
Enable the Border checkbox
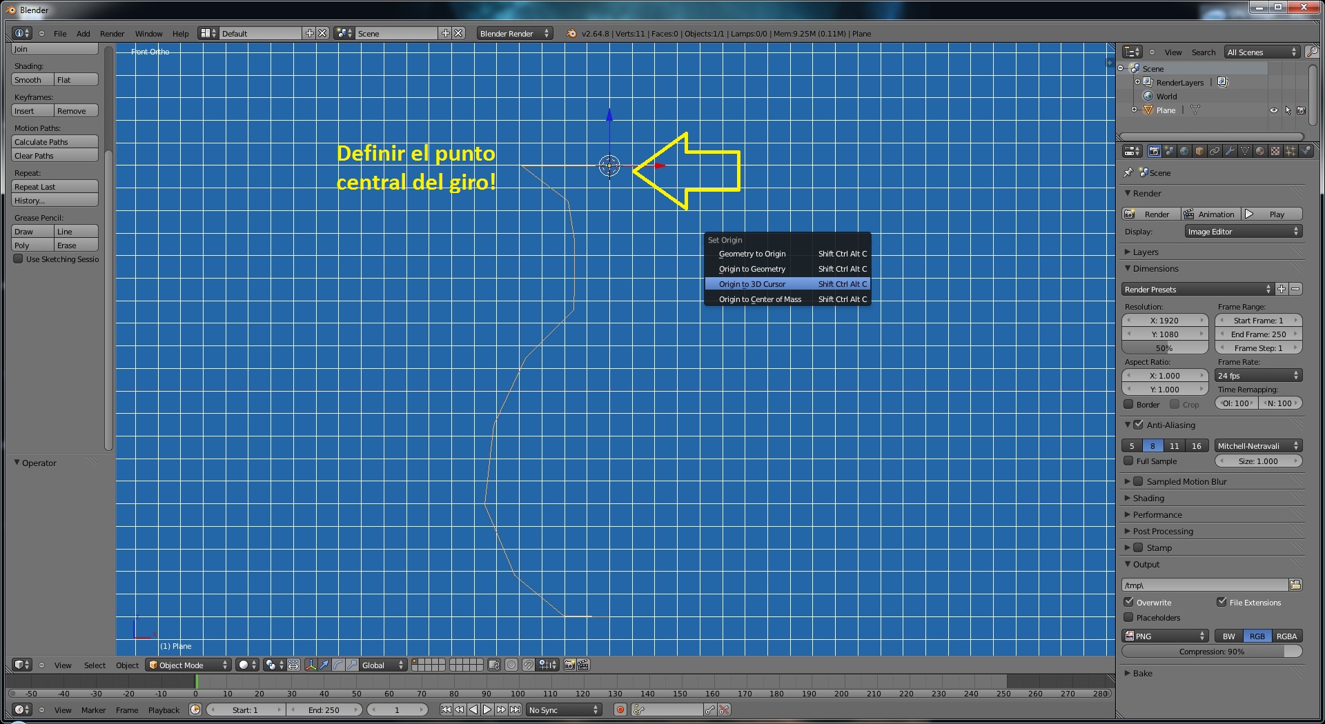(1129, 404)
